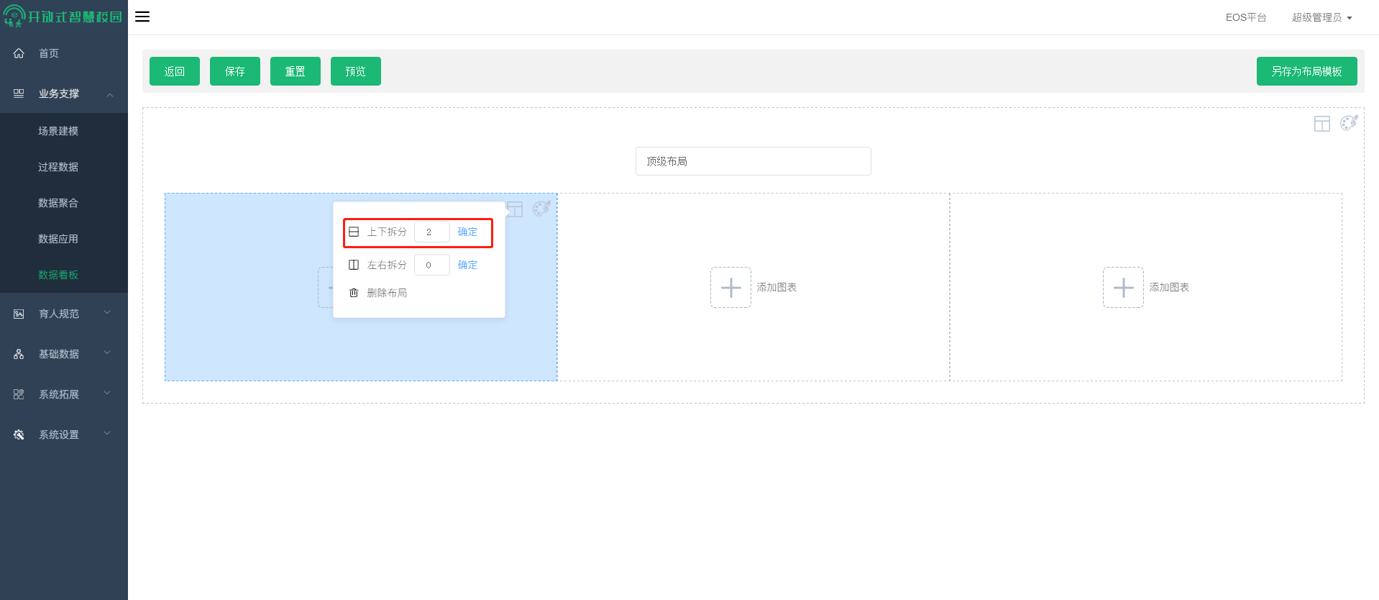Click the home icon beside 首页
Screen dimensions: 1379x600
[x=19, y=53]
